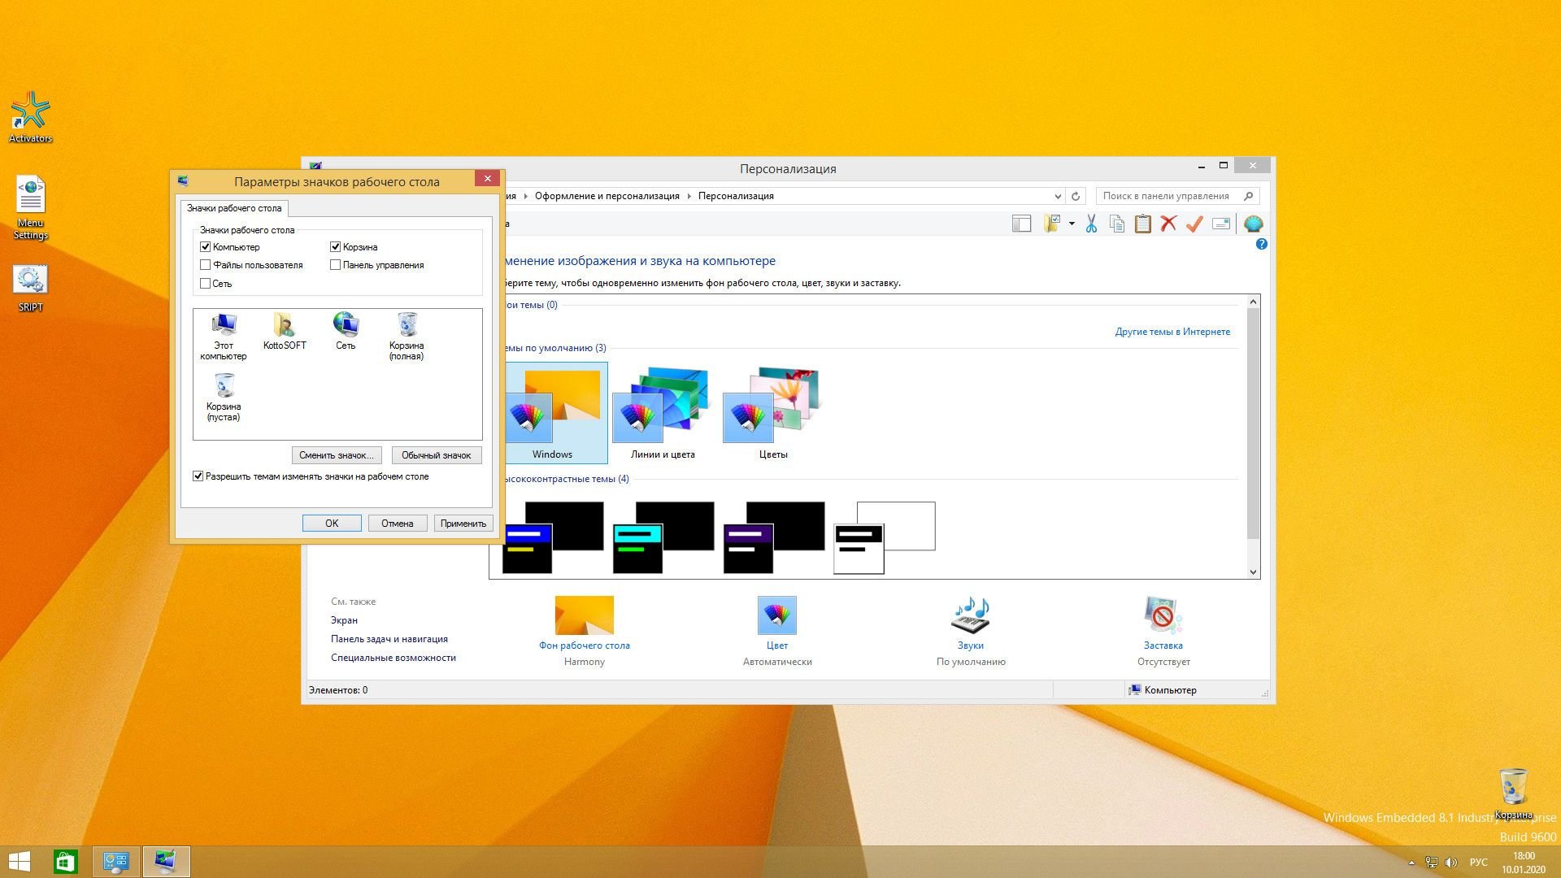Viewport: 1561px width, 878px height.
Task: Enable the Панель управления checkbox
Action: tap(335, 265)
